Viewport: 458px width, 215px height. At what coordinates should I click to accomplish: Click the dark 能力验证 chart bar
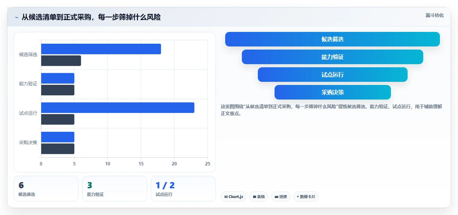tap(58, 90)
